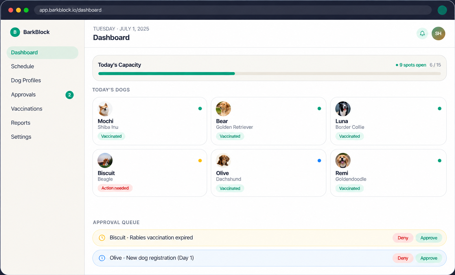455x275 pixels.
Task: Click the green status dot on Remi's card
Action: tap(439, 161)
